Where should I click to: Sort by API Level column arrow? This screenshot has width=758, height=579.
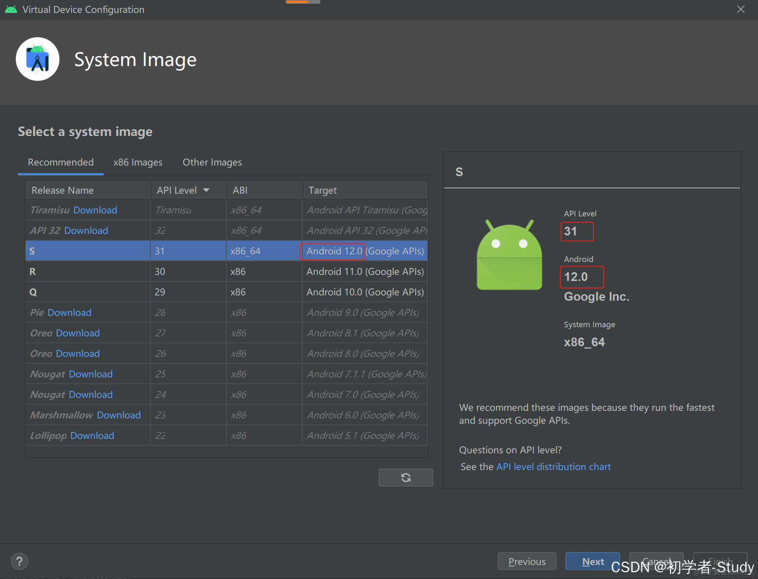[206, 190]
